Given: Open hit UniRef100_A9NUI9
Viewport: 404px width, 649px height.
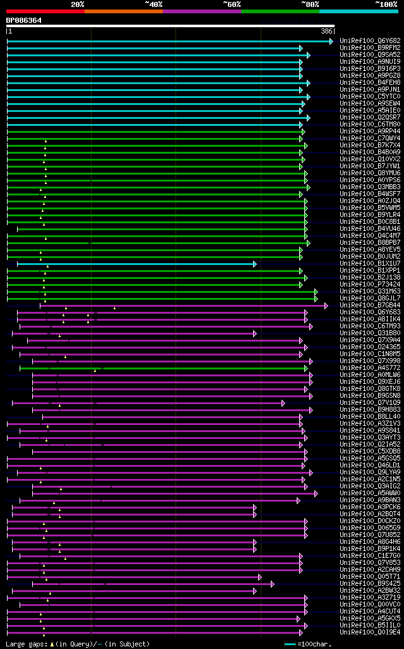Looking at the screenshot, I should (370, 61).
